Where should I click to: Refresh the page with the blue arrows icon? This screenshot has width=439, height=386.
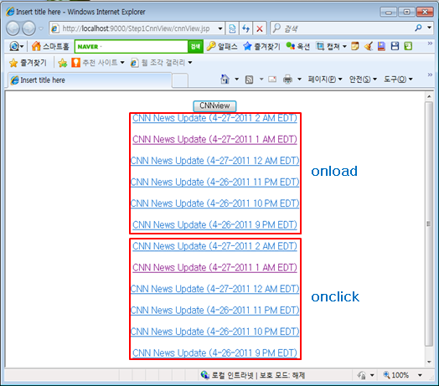point(245,28)
